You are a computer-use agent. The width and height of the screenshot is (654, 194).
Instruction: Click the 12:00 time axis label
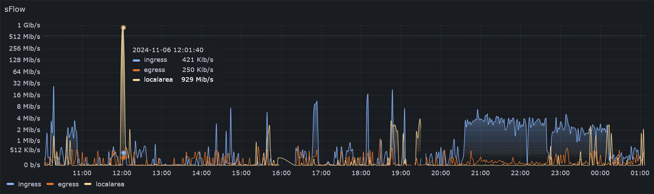pos(122,173)
